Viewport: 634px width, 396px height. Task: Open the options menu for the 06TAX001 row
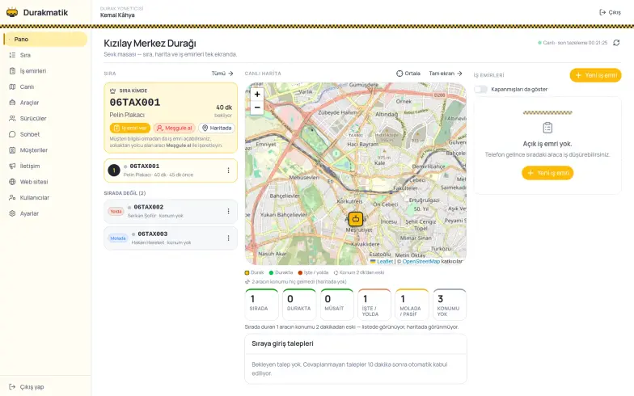coord(228,171)
